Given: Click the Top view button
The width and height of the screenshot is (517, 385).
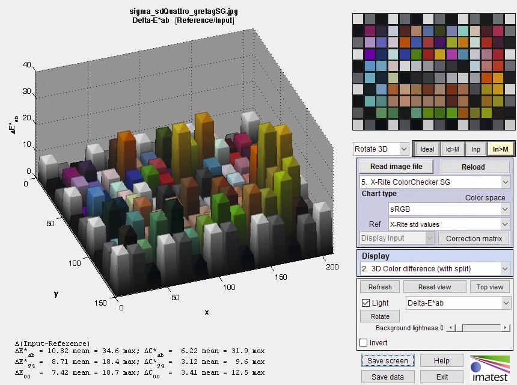Looking at the screenshot, I should (489, 287).
